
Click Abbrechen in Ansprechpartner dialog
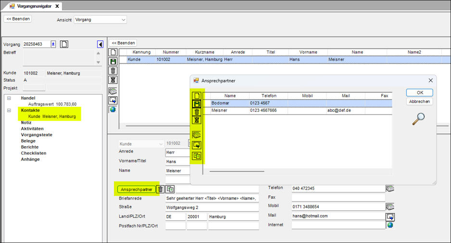(x=420, y=102)
